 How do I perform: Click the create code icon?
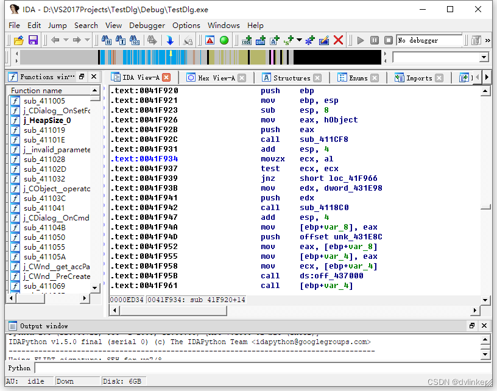click(x=247, y=40)
